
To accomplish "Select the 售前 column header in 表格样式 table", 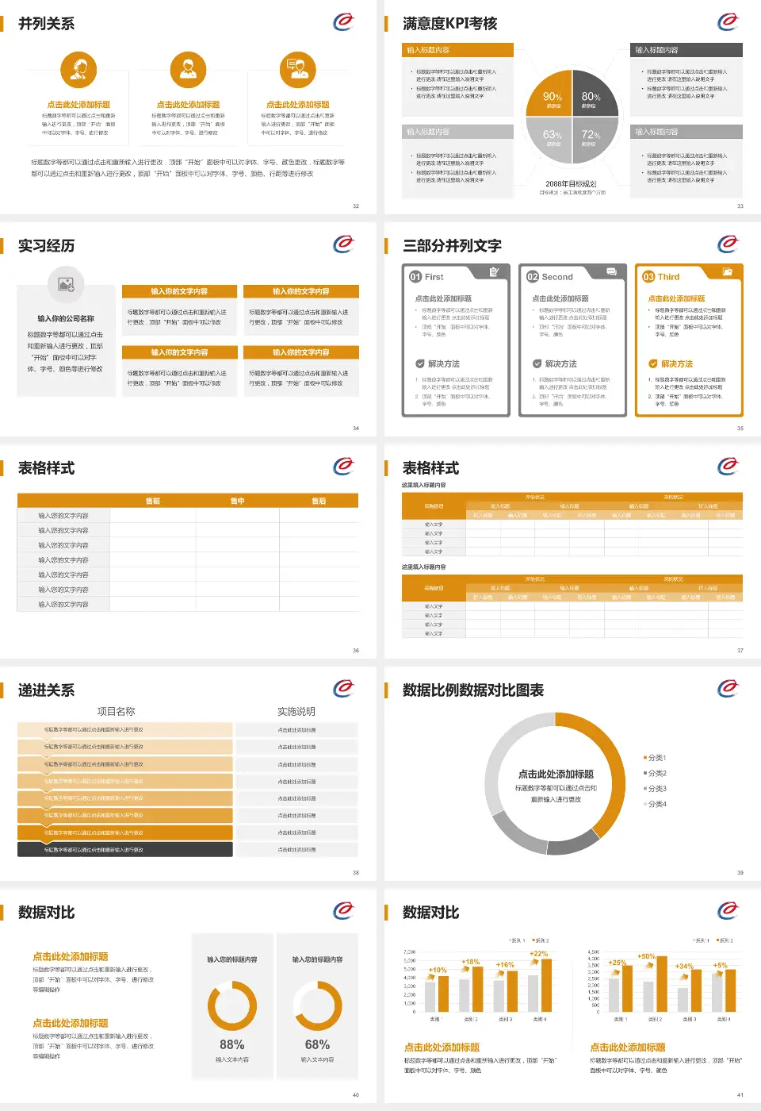I will point(155,500).
